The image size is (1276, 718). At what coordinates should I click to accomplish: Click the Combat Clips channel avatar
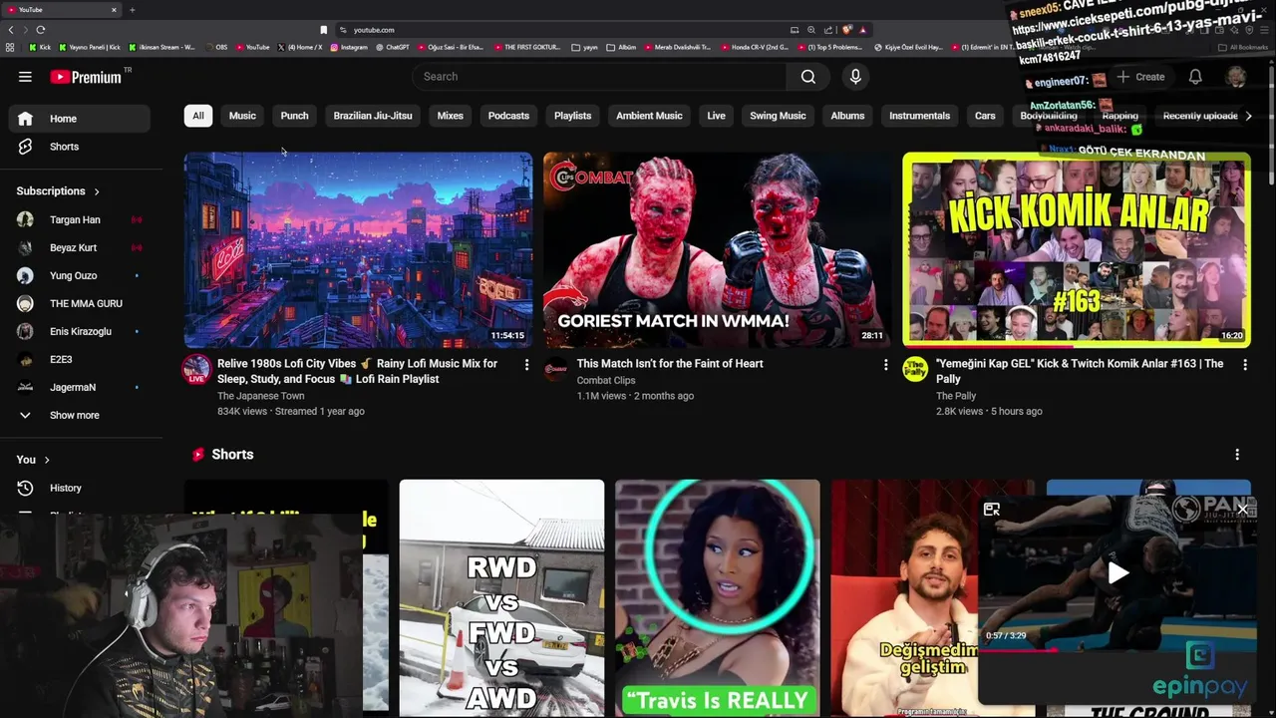[556, 370]
